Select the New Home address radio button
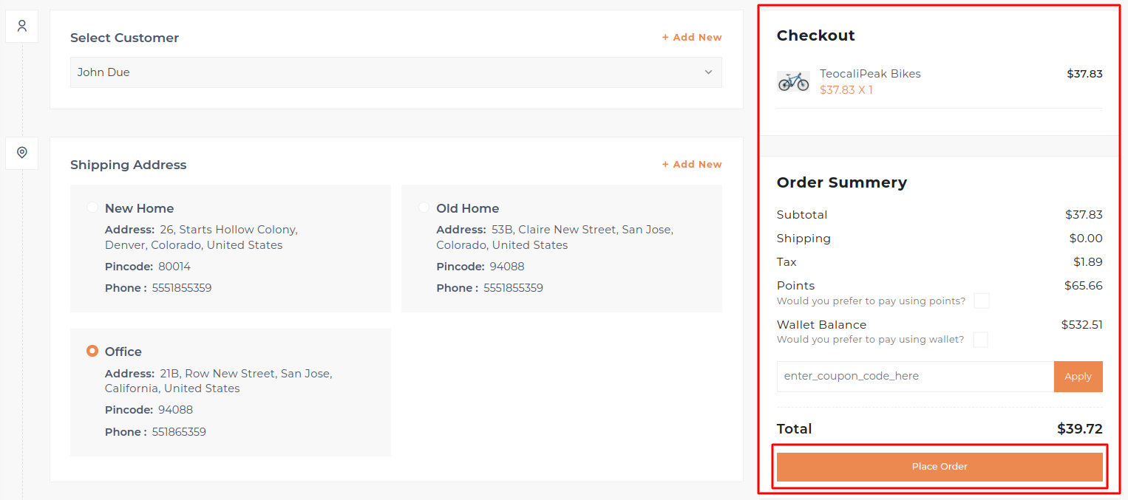This screenshot has width=1128, height=500. pos(92,208)
